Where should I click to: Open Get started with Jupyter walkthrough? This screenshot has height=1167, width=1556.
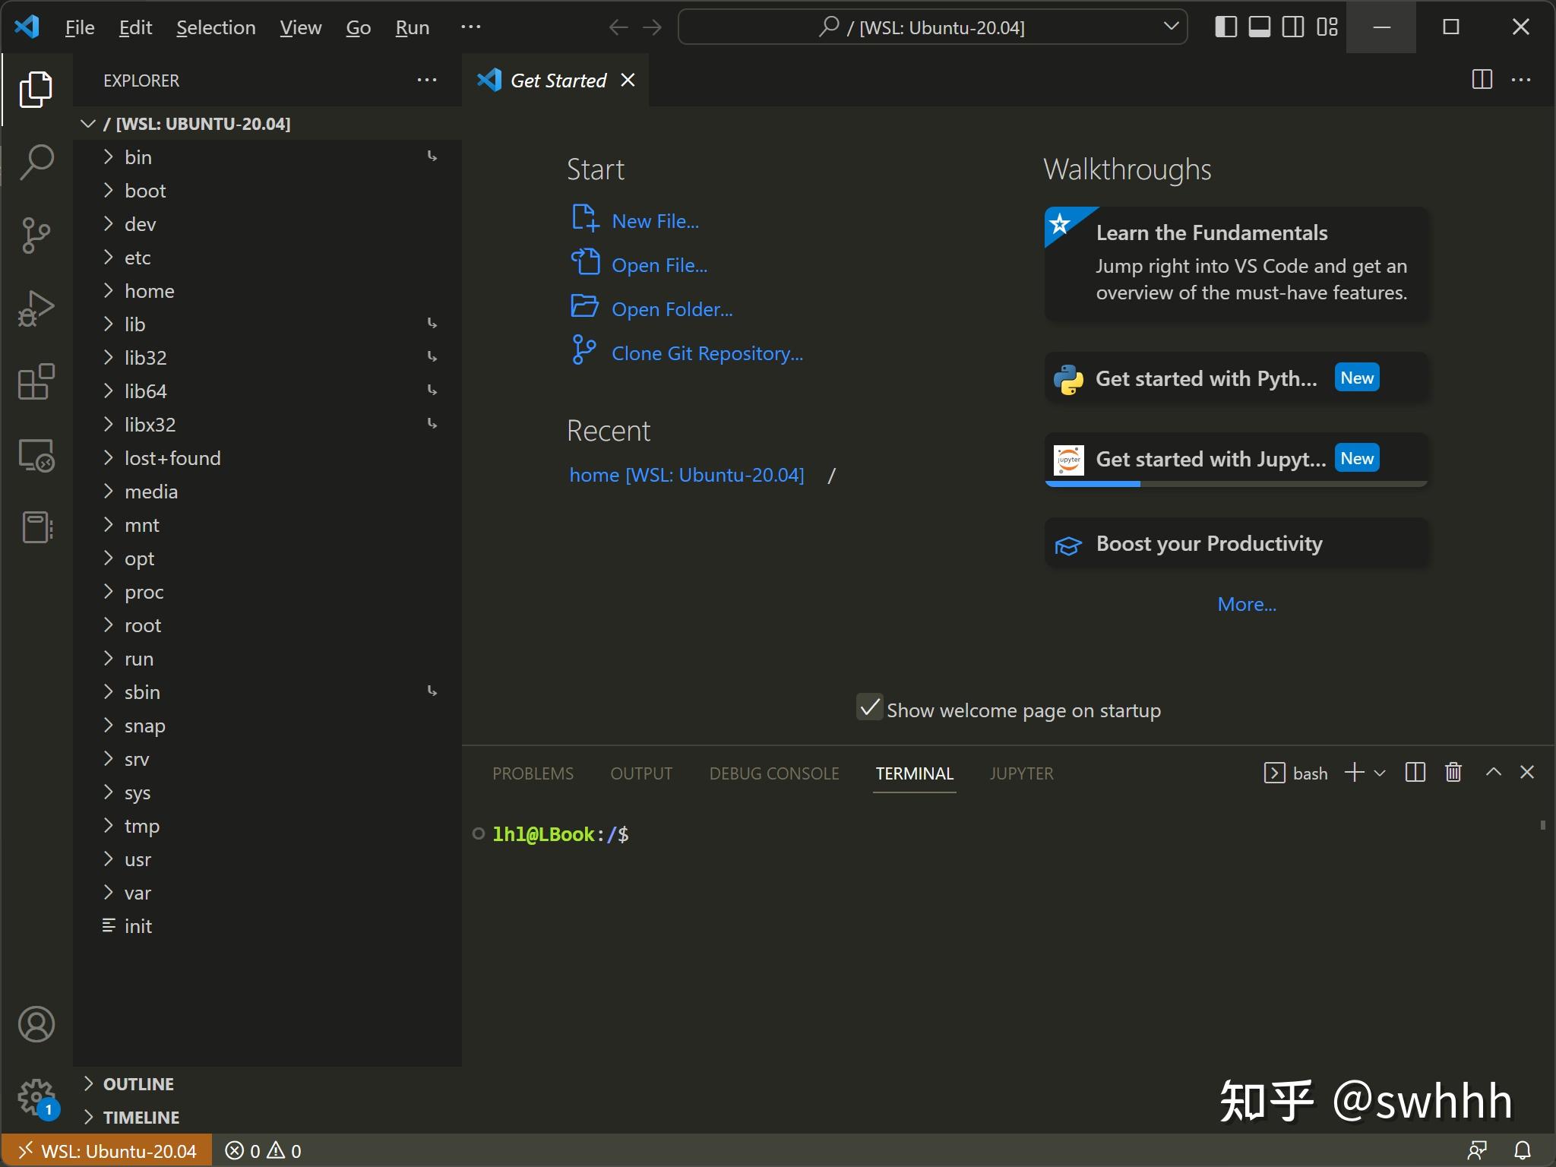1236,459
